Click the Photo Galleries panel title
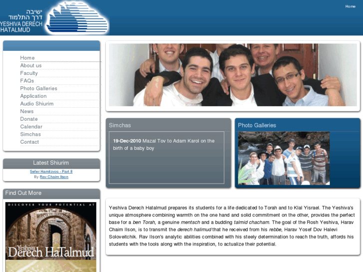 pos(257,125)
